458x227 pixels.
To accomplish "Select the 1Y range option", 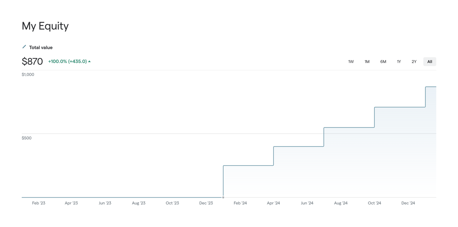I will coord(398,61).
